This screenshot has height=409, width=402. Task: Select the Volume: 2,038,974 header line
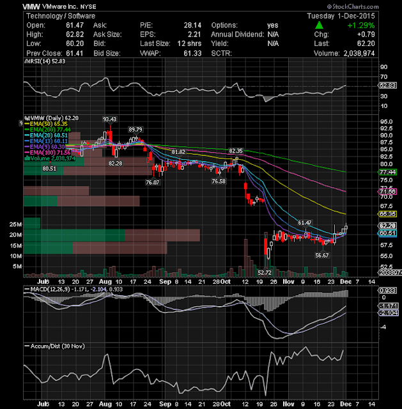tap(344, 53)
